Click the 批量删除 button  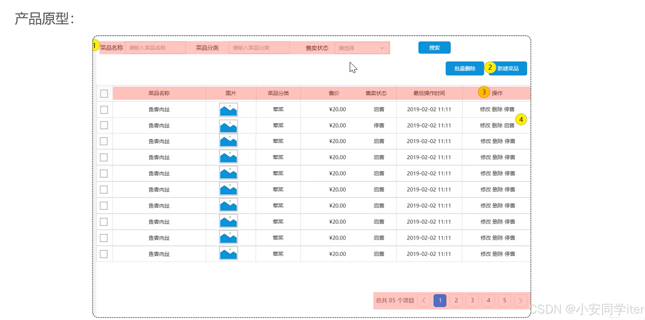click(x=464, y=68)
